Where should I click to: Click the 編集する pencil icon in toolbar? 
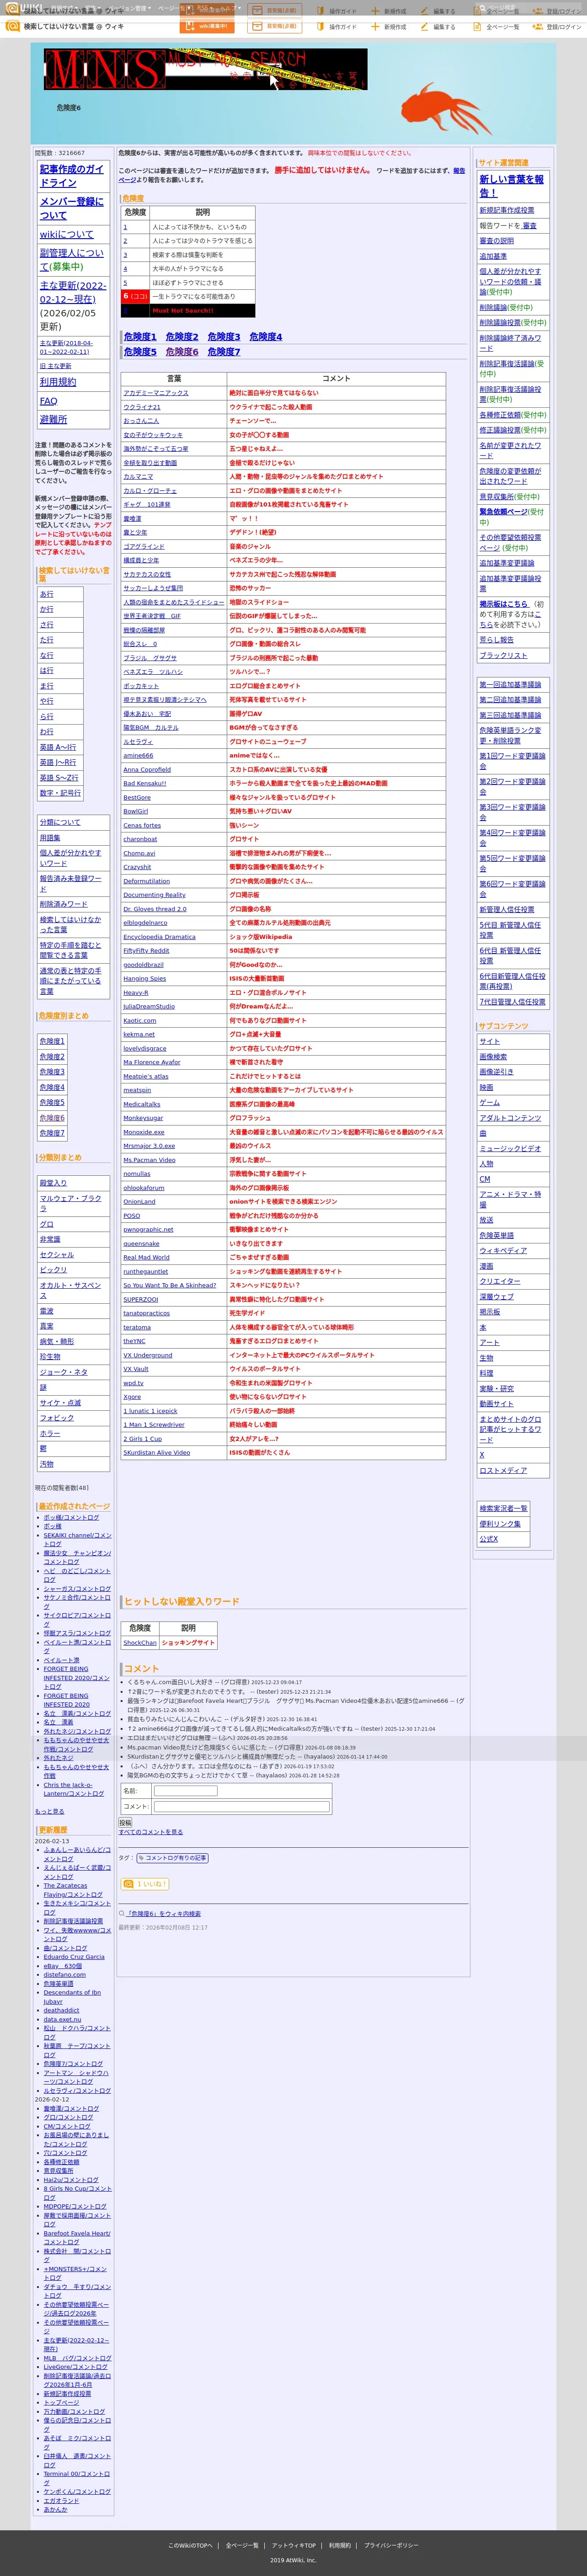pyautogui.click(x=425, y=27)
